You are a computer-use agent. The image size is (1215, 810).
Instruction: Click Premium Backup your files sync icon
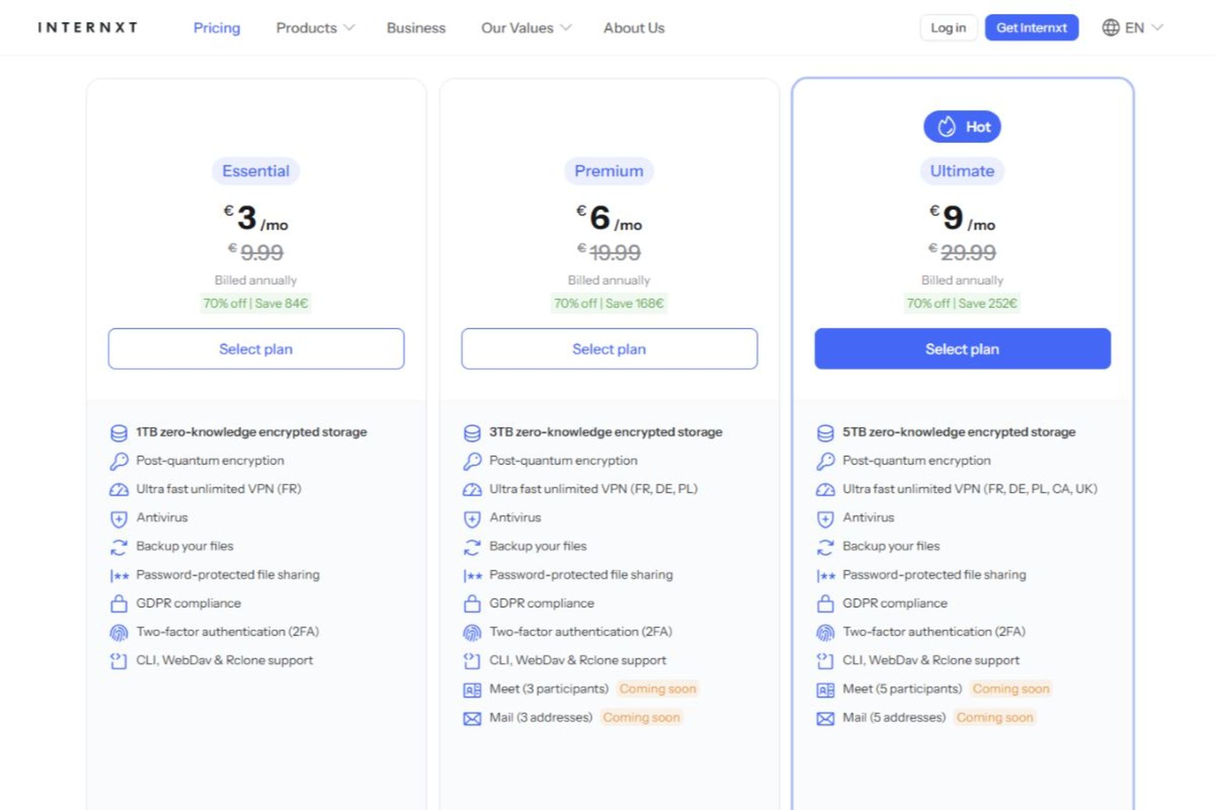point(472,547)
